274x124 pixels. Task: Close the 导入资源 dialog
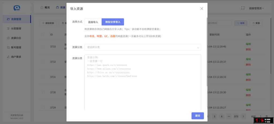[x=202, y=9]
